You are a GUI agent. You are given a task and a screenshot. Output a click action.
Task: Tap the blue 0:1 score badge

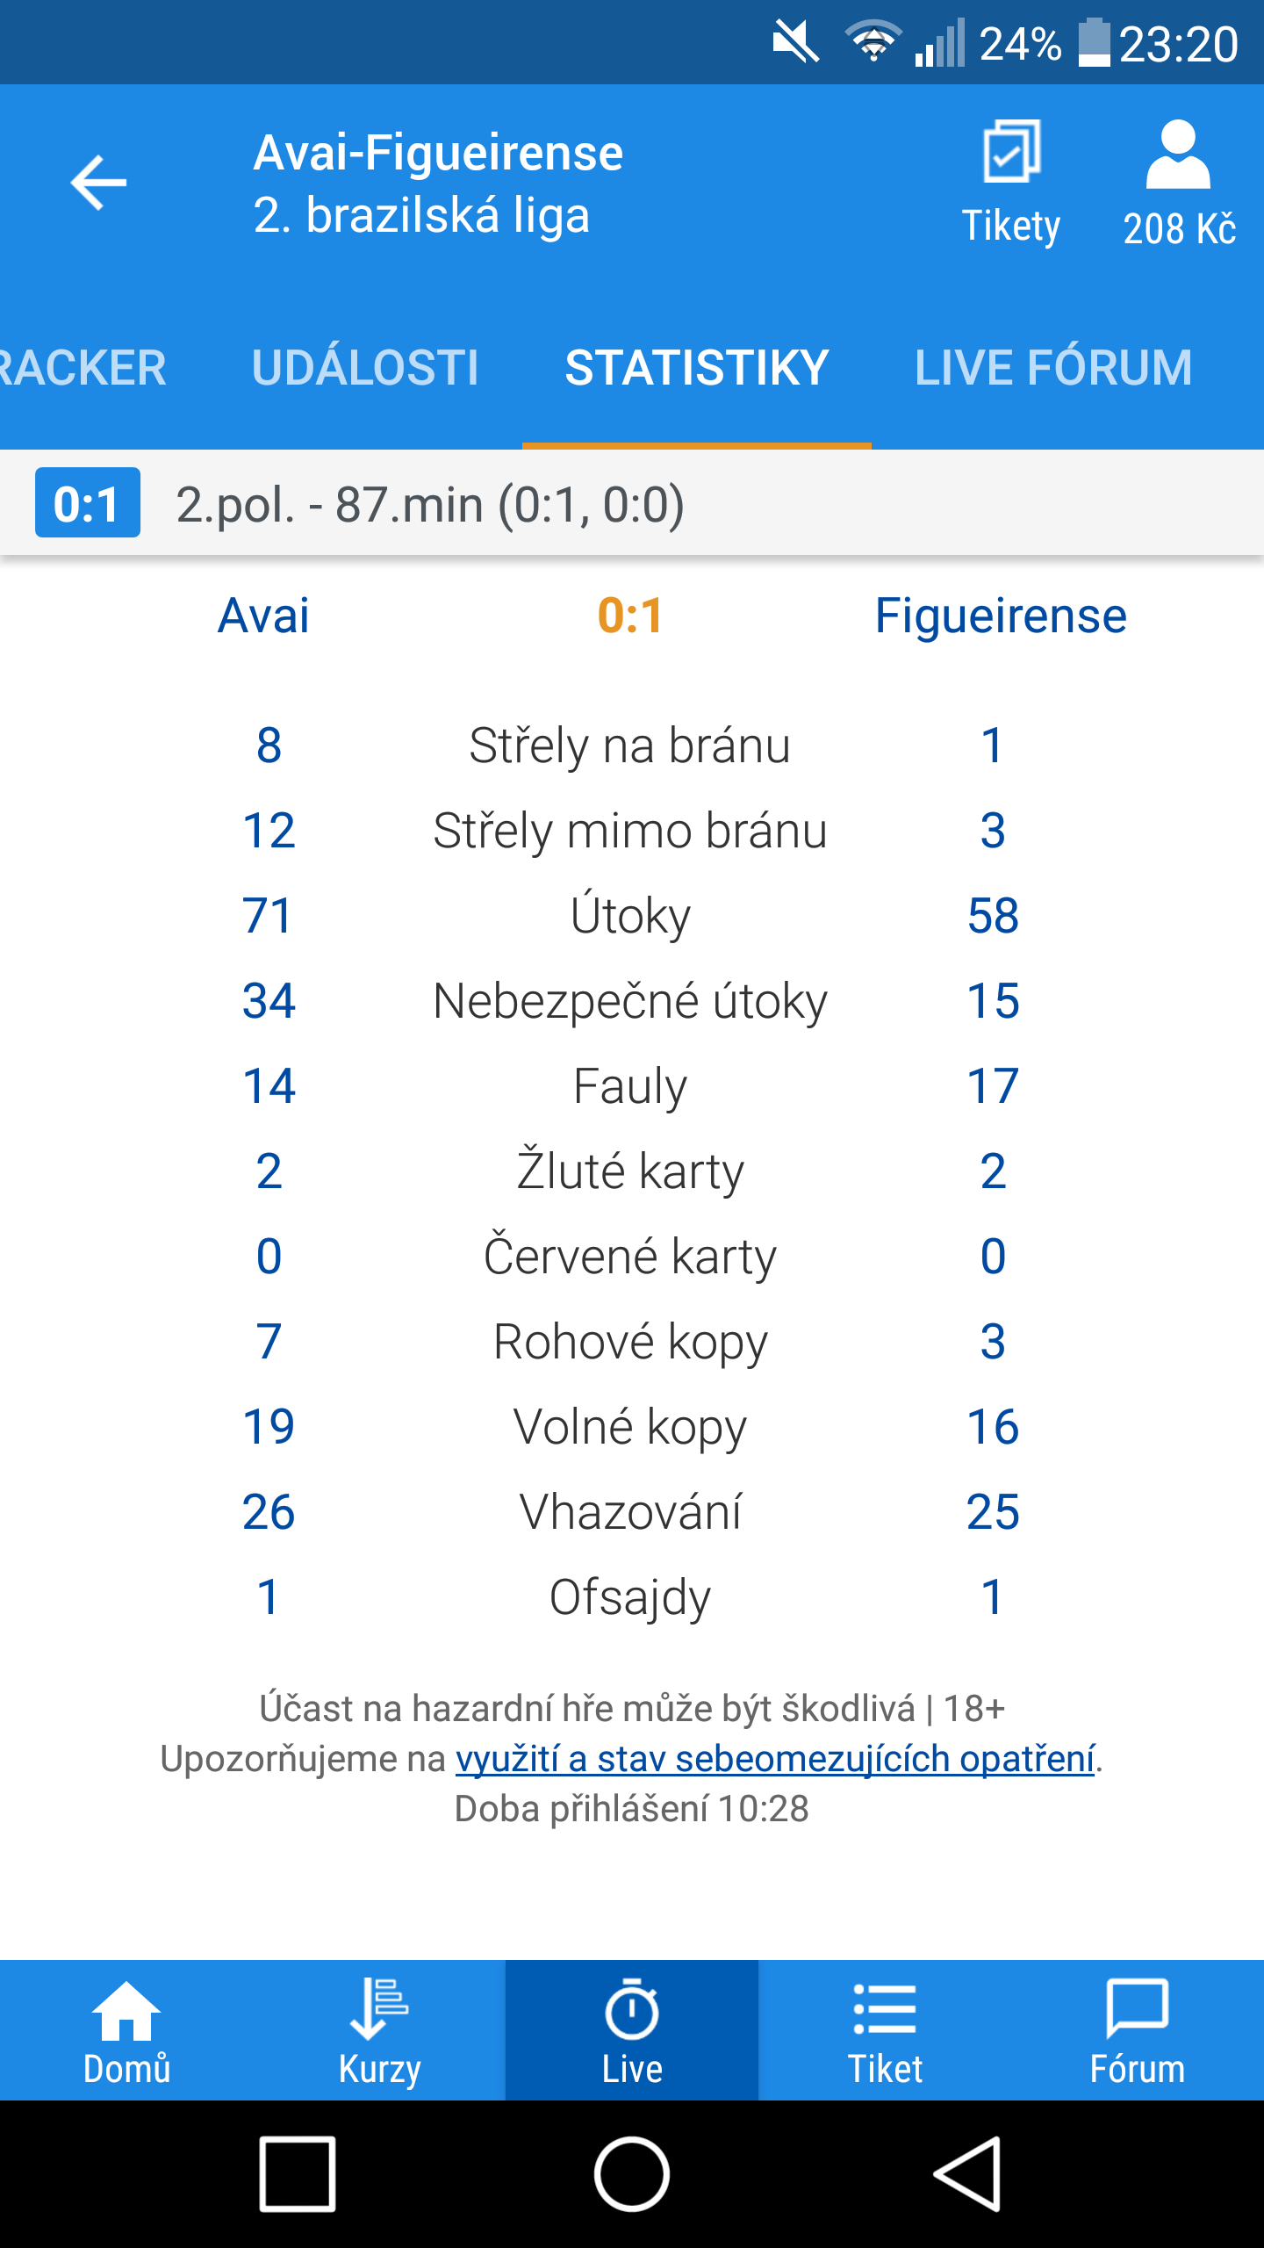[87, 503]
